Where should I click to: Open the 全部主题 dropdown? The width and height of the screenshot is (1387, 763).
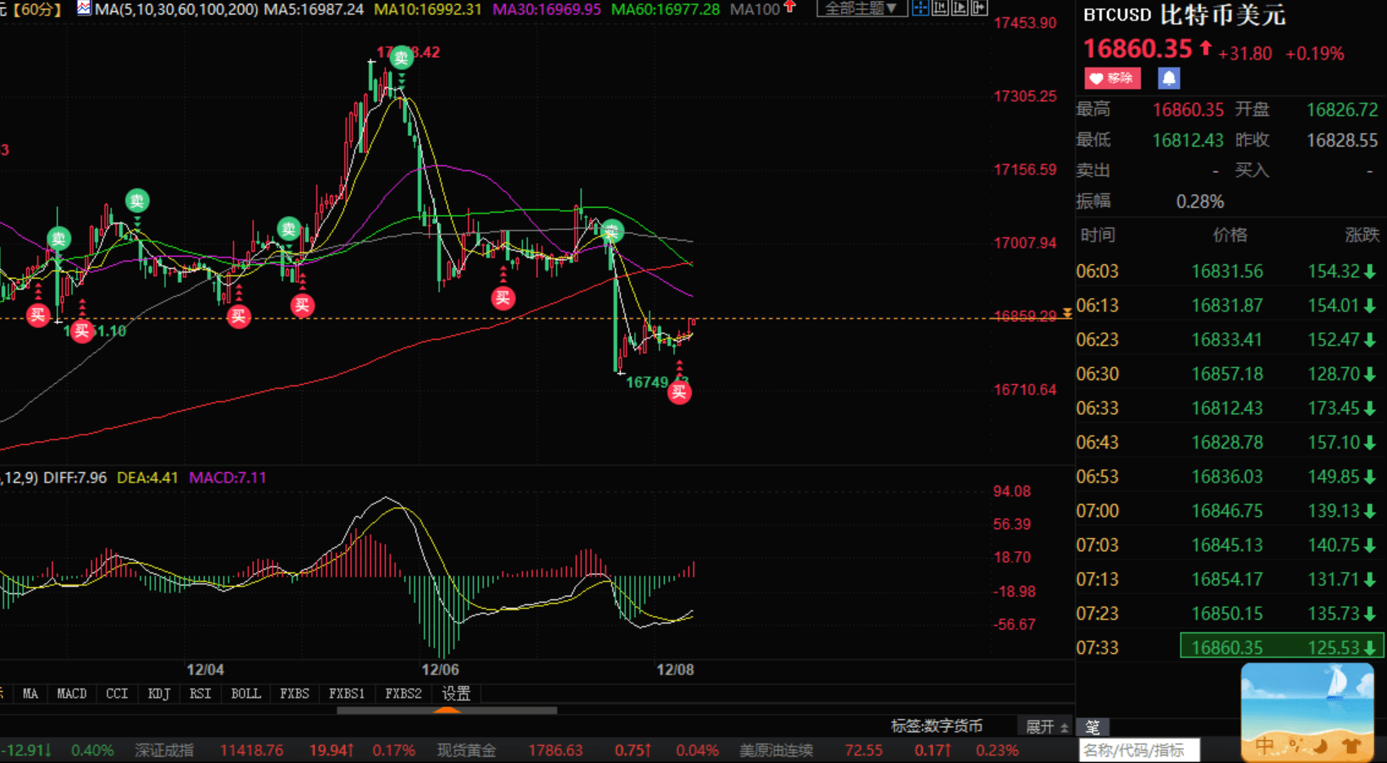tap(861, 8)
